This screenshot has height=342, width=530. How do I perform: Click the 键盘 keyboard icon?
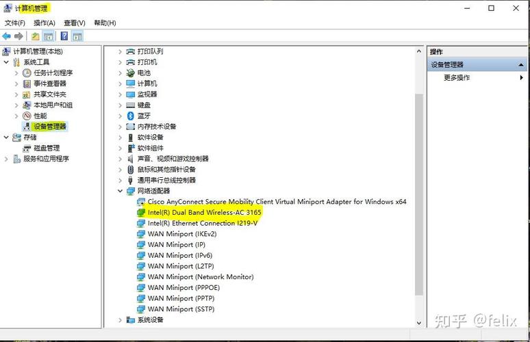pos(131,105)
